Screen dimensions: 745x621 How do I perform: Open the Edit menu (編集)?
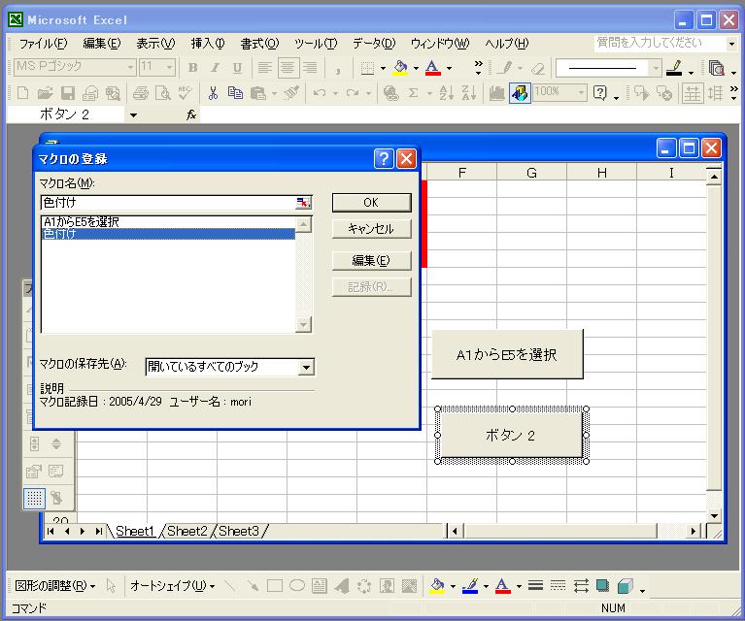[102, 44]
